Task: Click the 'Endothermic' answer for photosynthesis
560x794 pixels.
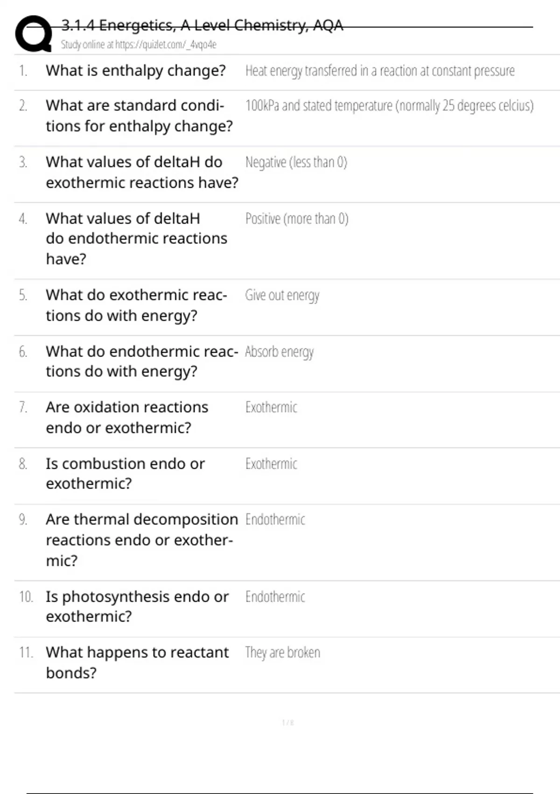Action: 275,597
